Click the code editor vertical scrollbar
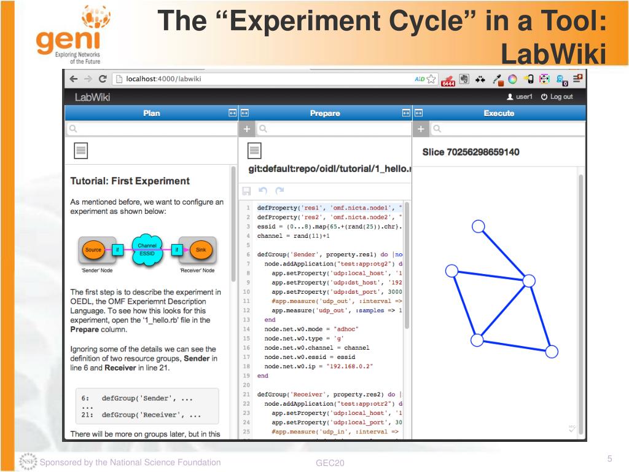The width and height of the screenshot is (629, 472). tap(407, 265)
